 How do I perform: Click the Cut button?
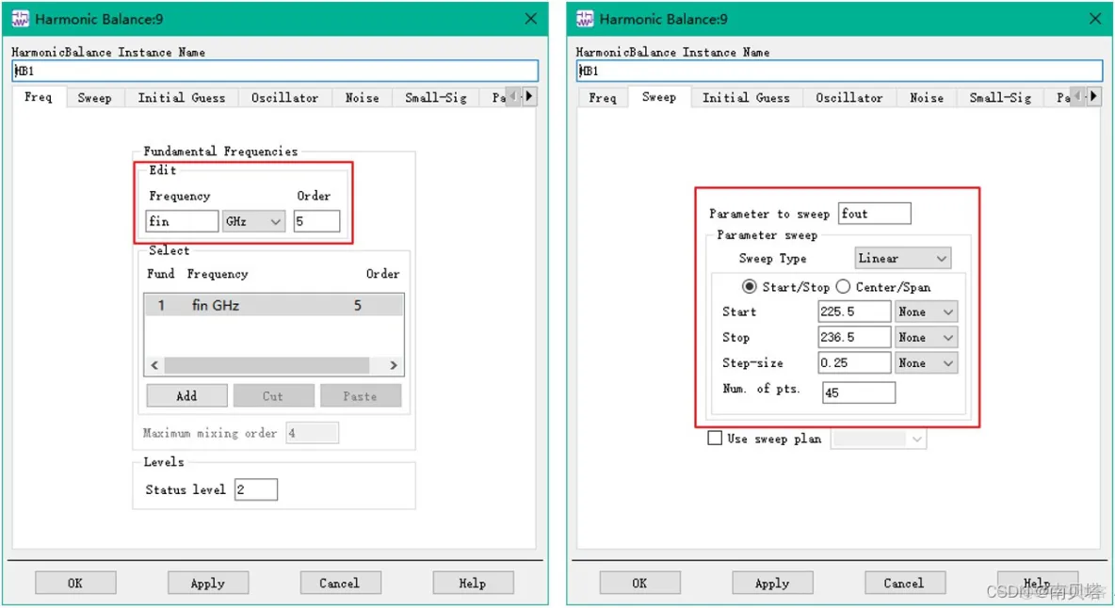273,395
